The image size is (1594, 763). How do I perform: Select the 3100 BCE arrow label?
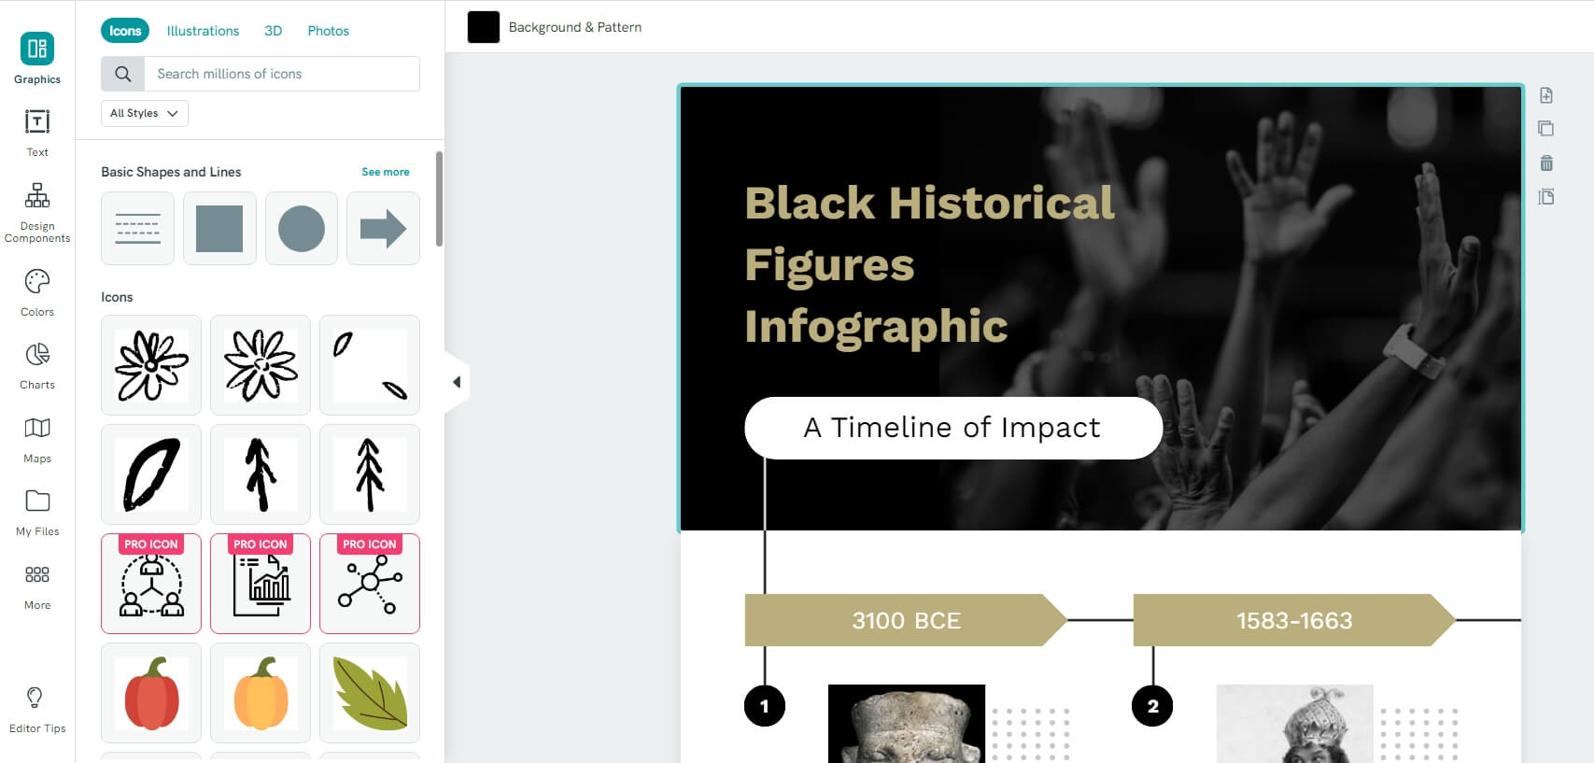(x=906, y=620)
